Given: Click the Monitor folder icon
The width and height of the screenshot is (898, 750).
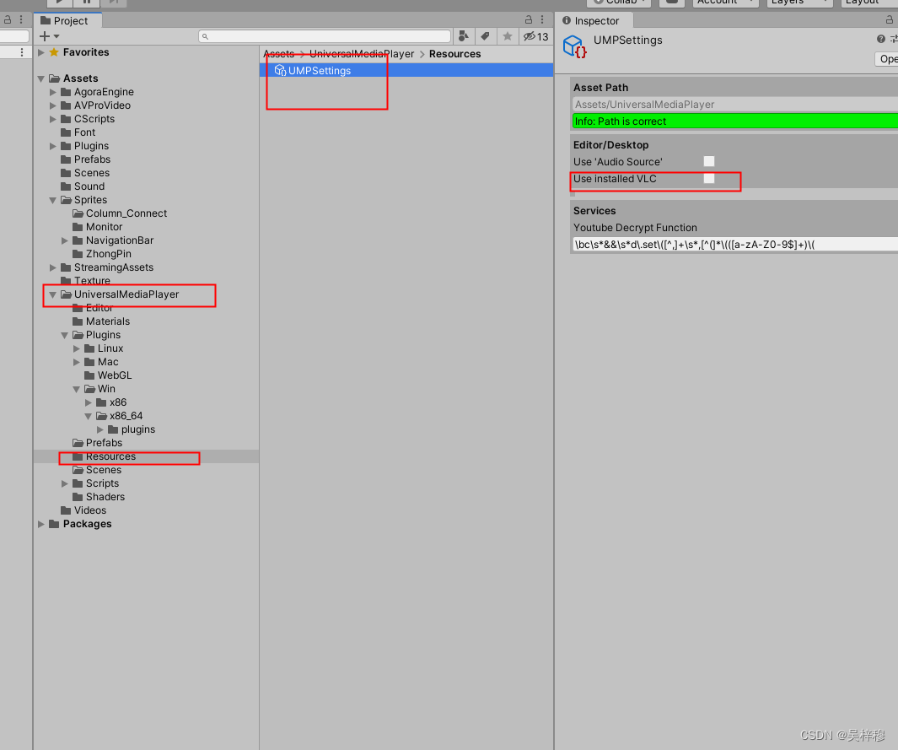Looking at the screenshot, I should click(78, 227).
